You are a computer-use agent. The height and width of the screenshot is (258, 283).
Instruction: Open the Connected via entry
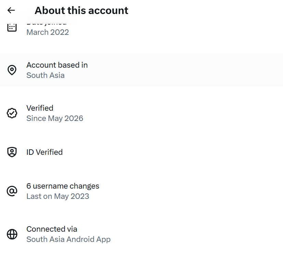point(141,234)
